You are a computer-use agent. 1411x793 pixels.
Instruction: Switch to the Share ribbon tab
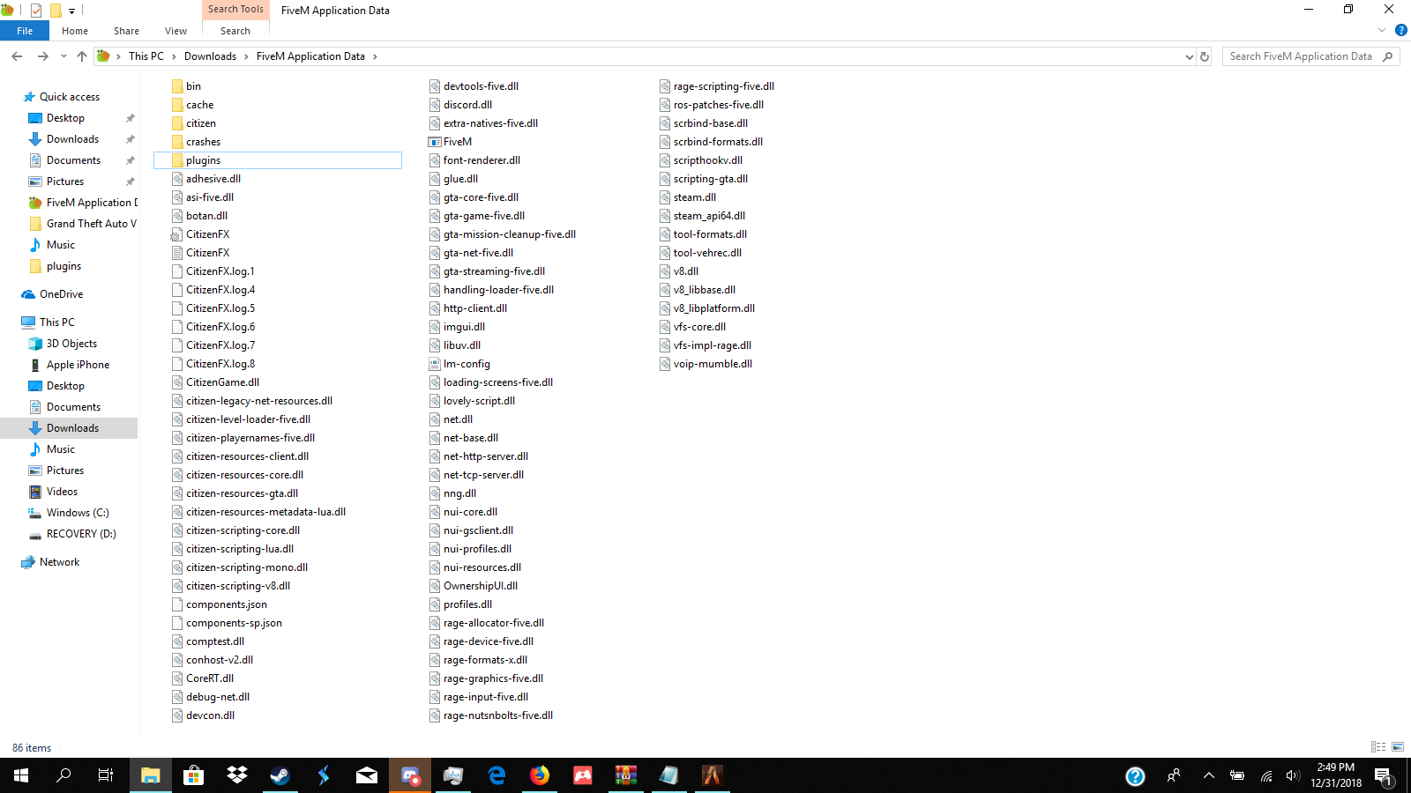[x=126, y=31]
